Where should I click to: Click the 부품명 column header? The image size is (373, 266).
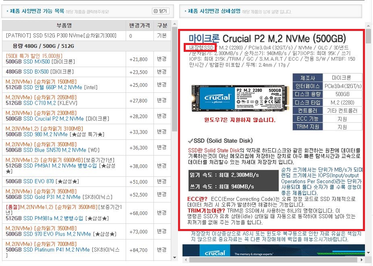(x=64, y=25)
